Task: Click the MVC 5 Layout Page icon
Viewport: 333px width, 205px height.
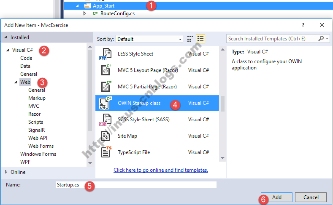Action: coord(105,70)
